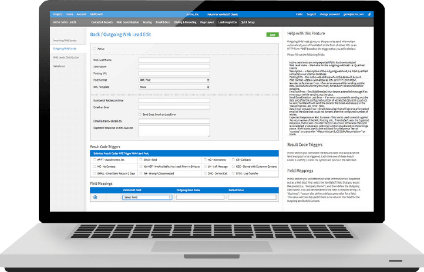Click Back / Outgoing Web Lead Edit heading link

pos(120,35)
